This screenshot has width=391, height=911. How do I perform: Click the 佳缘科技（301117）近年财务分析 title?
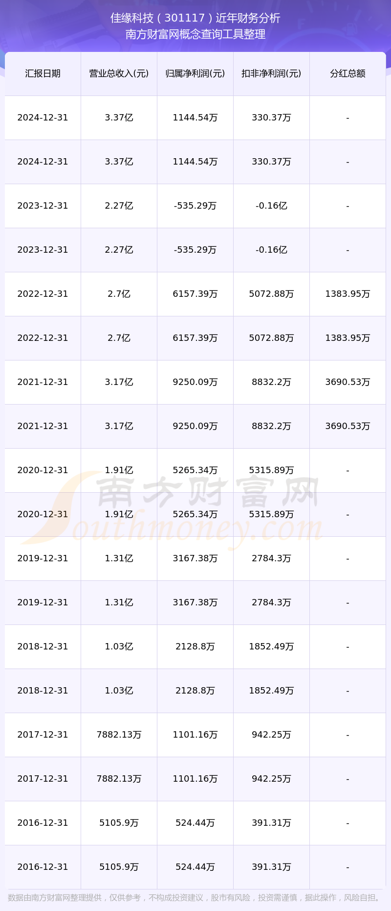[x=195, y=18]
